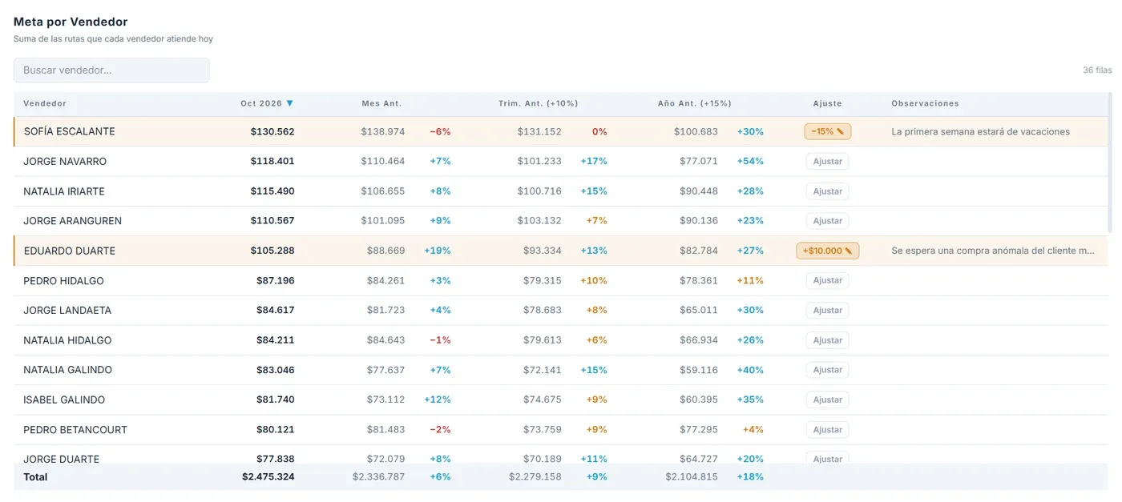Click the +54% year change for Jorge Navarro

(x=750, y=162)
